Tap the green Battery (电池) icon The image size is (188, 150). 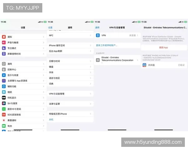pos(4,126)
